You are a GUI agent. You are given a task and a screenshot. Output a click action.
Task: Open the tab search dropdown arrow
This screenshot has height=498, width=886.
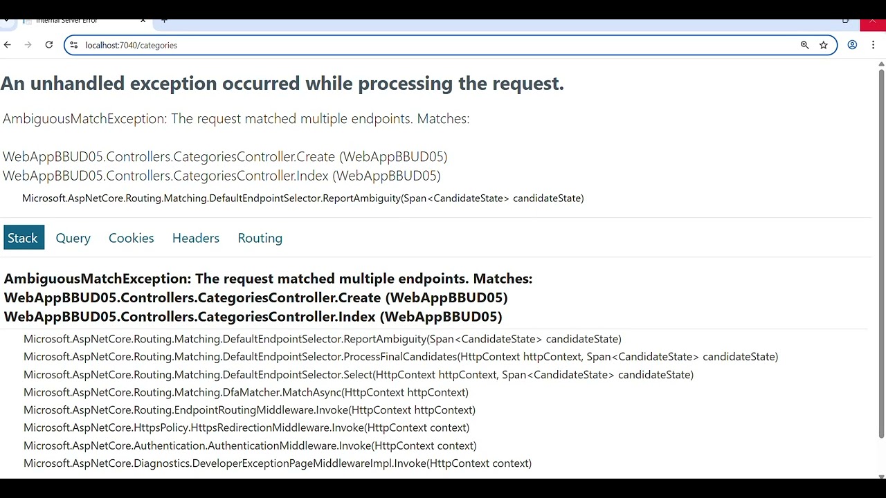5,21
